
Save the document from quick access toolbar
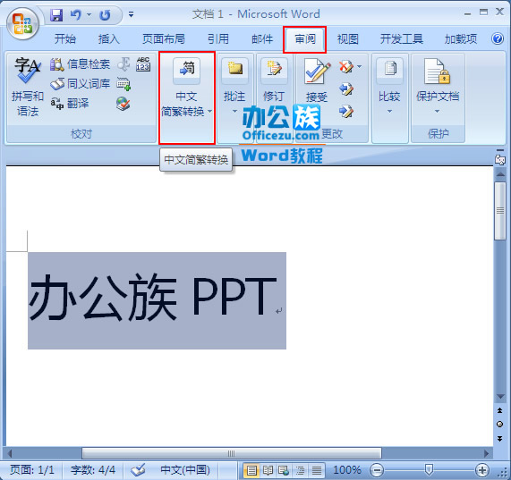pyautogui.click(x=56, y=15)
